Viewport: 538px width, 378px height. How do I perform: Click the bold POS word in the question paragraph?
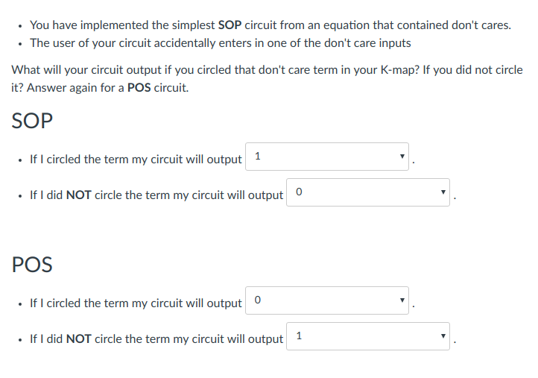140,88
